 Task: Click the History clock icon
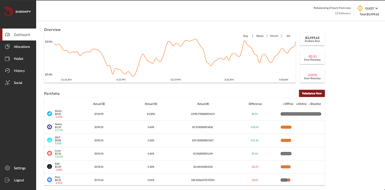coord(7,71)
